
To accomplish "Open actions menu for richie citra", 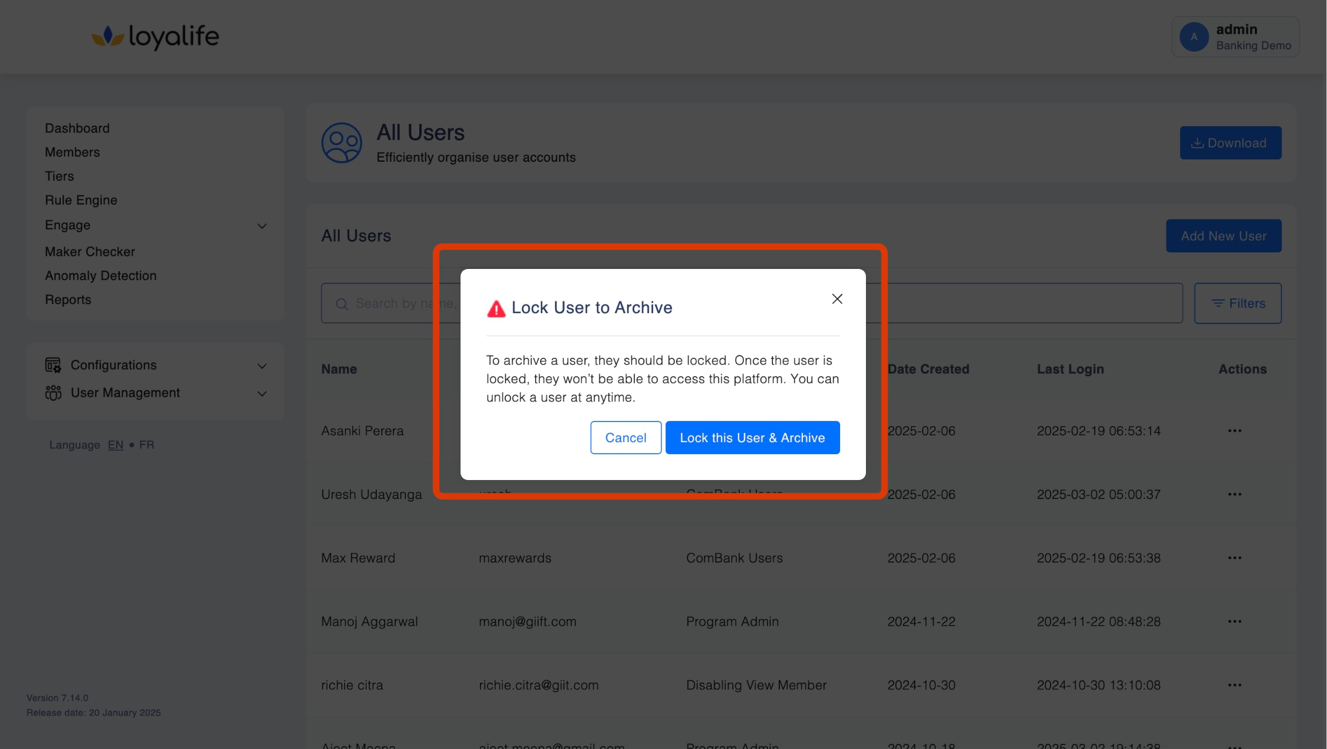I will 1234,685.
